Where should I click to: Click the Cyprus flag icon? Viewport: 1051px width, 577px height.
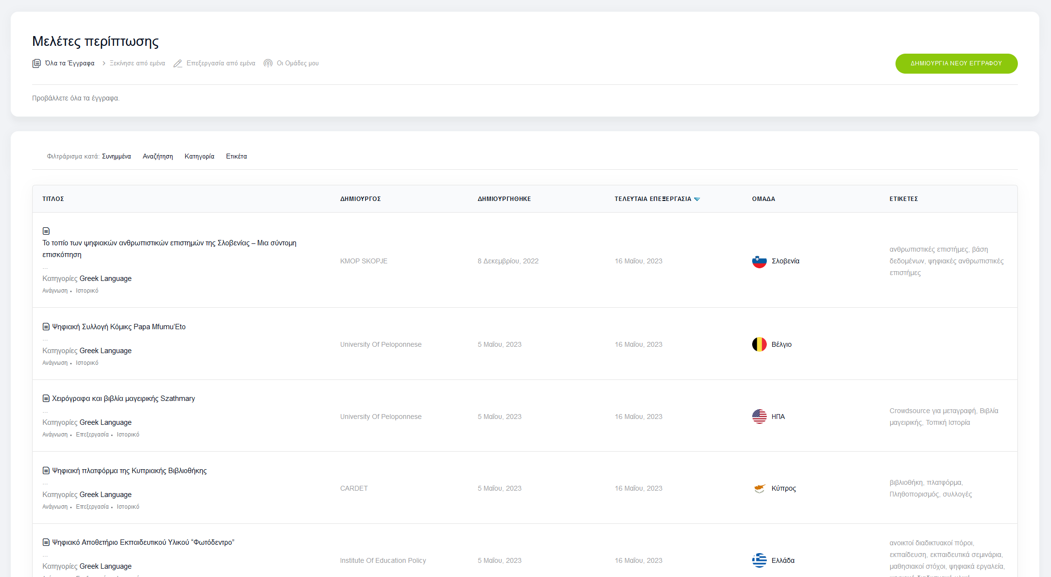tap(759, 488)
